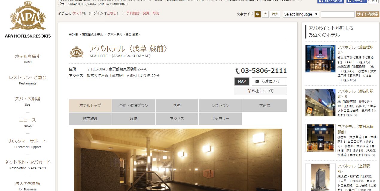Click the Facebook いいね! like button
The image size is (380, 191).
[357, 1]
